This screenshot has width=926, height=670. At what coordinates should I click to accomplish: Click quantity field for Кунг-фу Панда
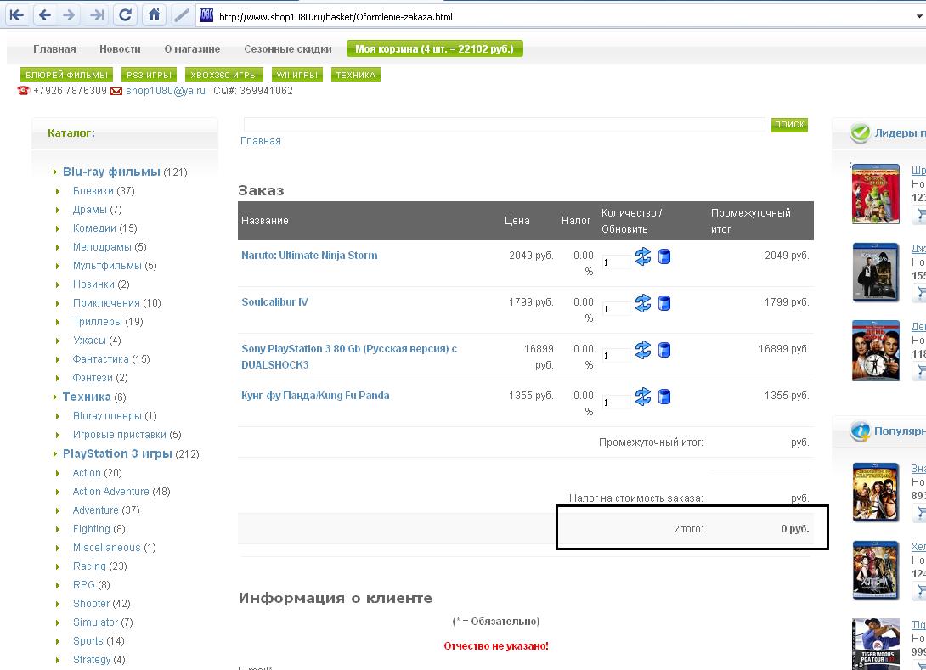tap(616, 402)
